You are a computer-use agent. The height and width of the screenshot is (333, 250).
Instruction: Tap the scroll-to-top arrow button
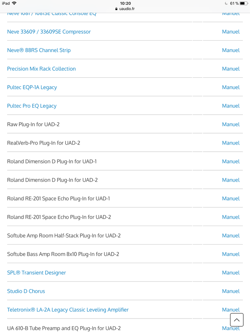(237, 320)
